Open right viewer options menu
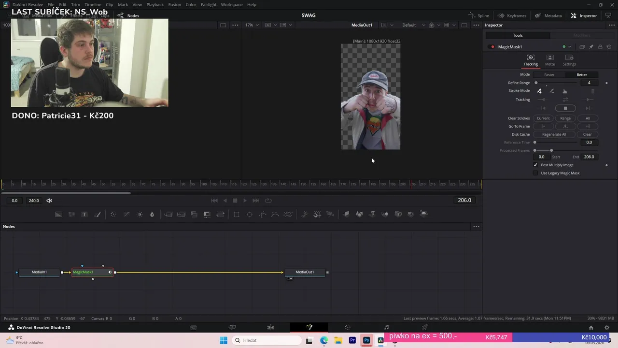The height and width of the screenshot is (348, 618). (x=476, y=25)
